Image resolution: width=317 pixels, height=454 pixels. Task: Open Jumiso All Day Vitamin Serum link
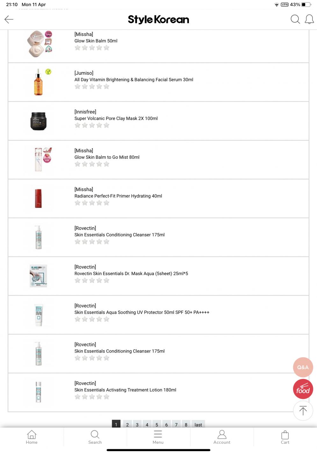[134, 80]
